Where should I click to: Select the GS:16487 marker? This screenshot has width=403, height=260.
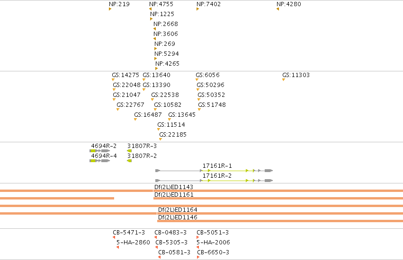(x=135, y=119)
